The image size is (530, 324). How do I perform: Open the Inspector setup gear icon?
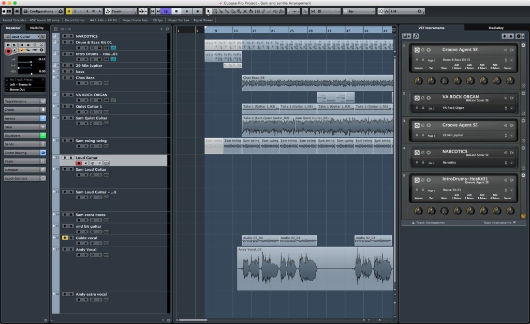click(46, 320)
